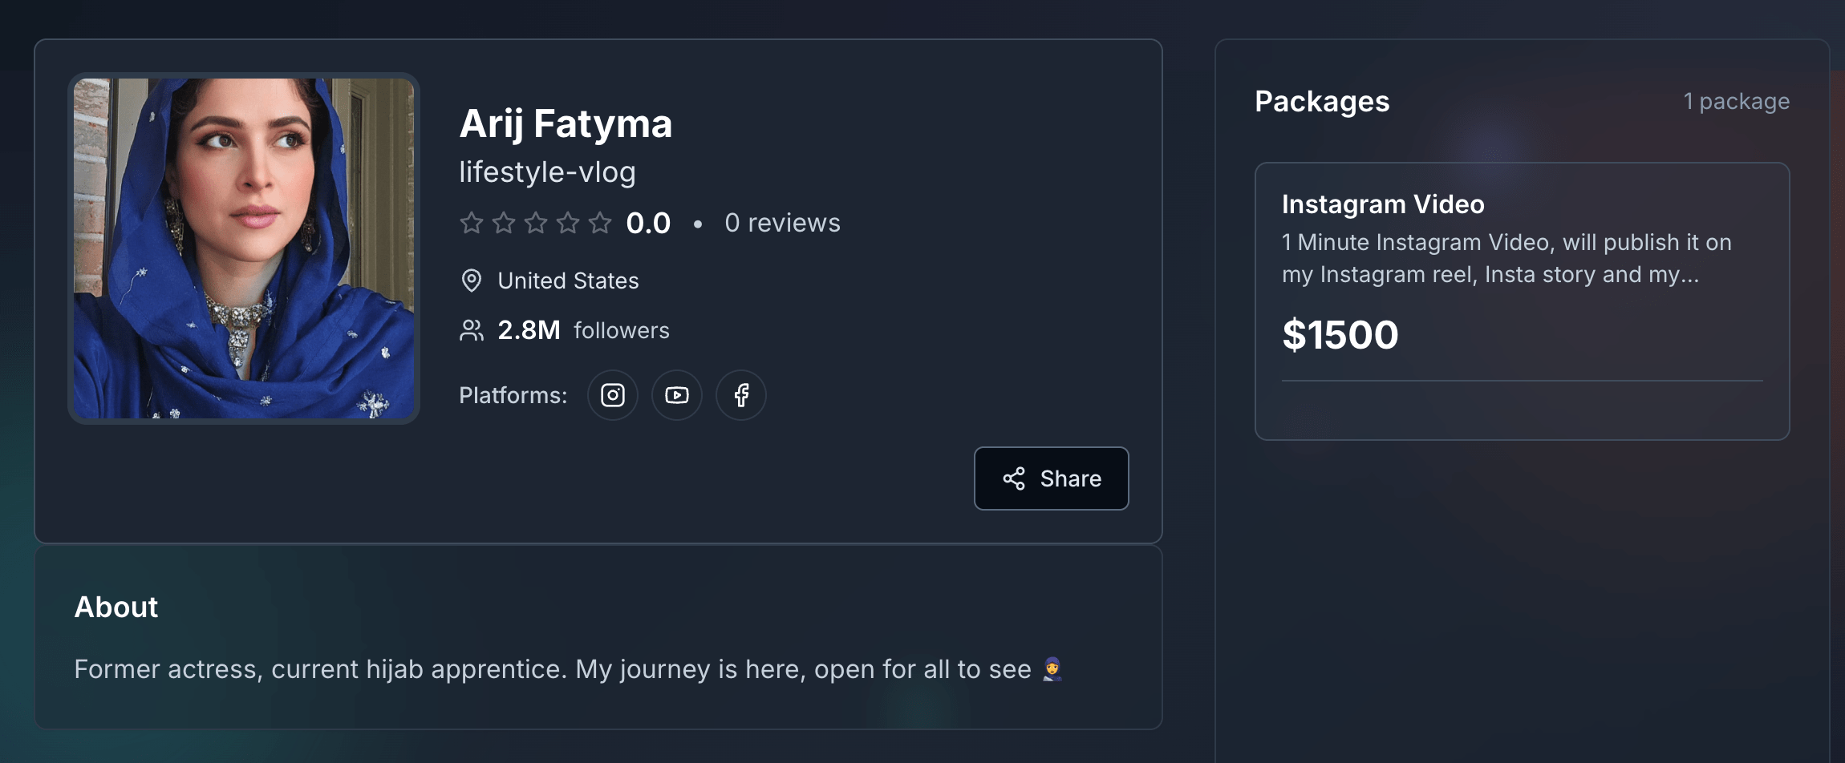
Task: Click the Facebook platform icon
Action: [741, 395]
